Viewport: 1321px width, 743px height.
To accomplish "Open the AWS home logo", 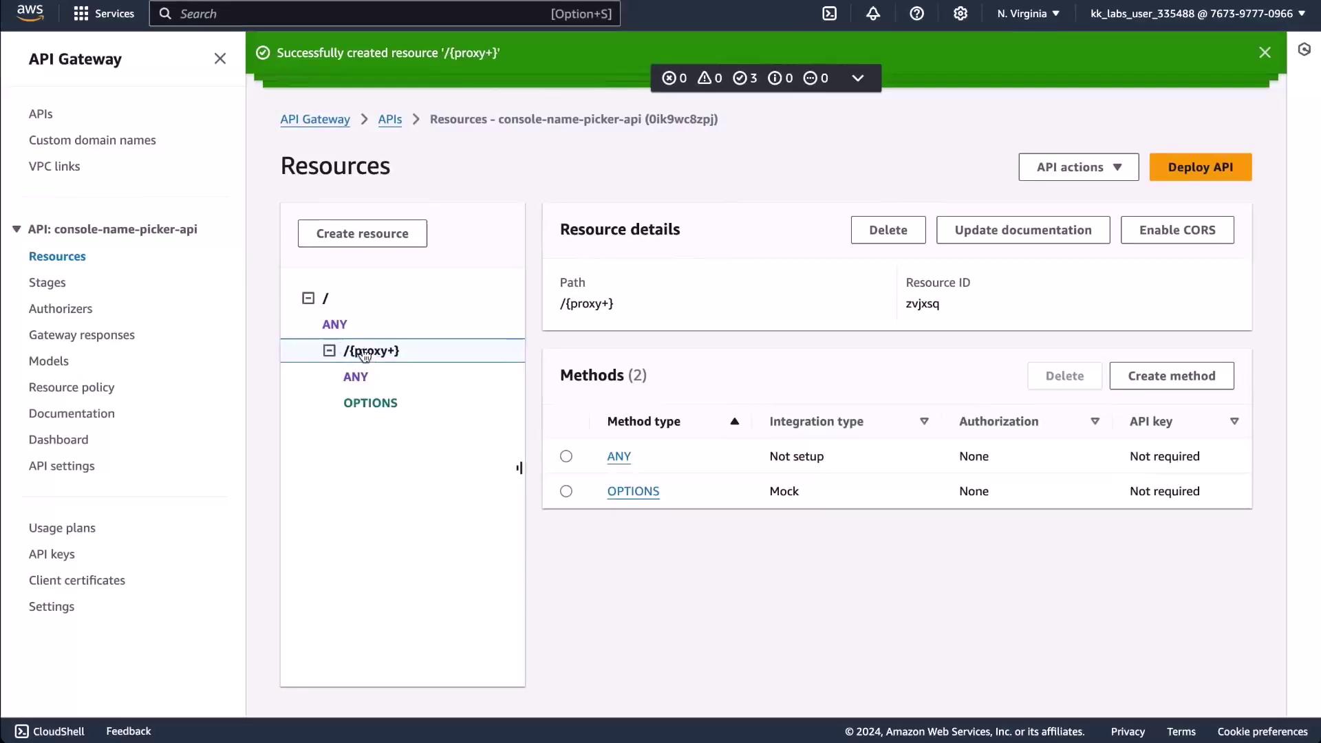I will pyautogui.click(x=30, y=13).
